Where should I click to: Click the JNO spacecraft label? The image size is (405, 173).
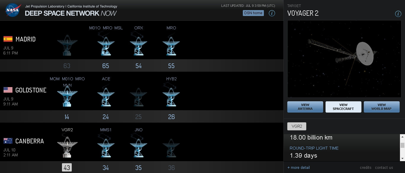pos(138,130)
